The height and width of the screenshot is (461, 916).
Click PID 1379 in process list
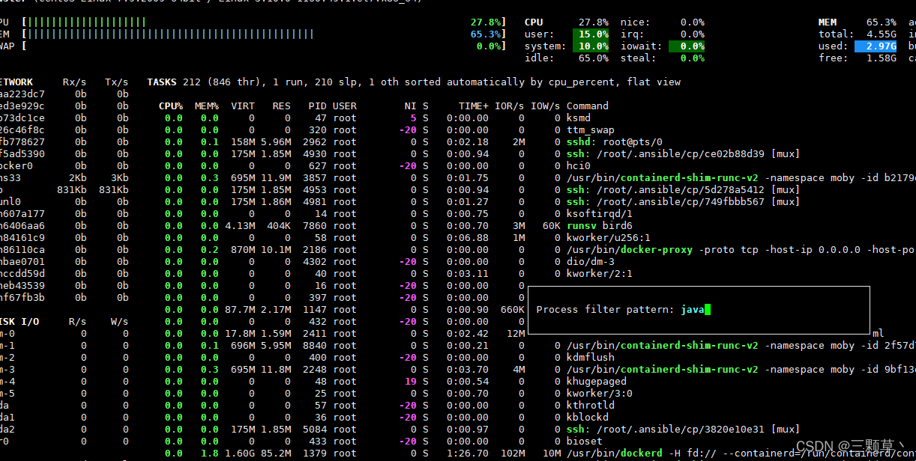(x=315, y=454)
